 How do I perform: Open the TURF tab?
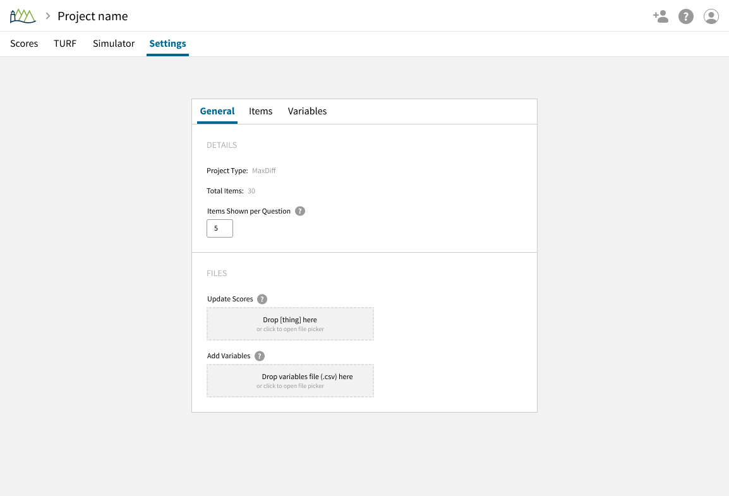pyautogui.click(x=65, y=44)
